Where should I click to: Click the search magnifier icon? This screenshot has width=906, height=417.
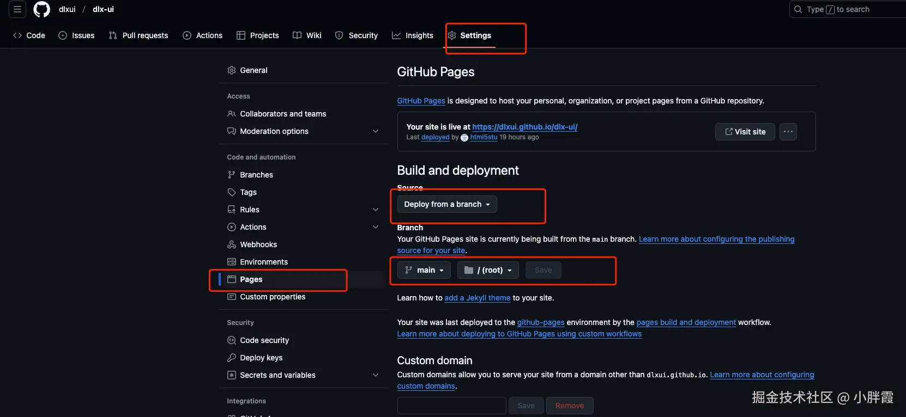coord(798,9)
